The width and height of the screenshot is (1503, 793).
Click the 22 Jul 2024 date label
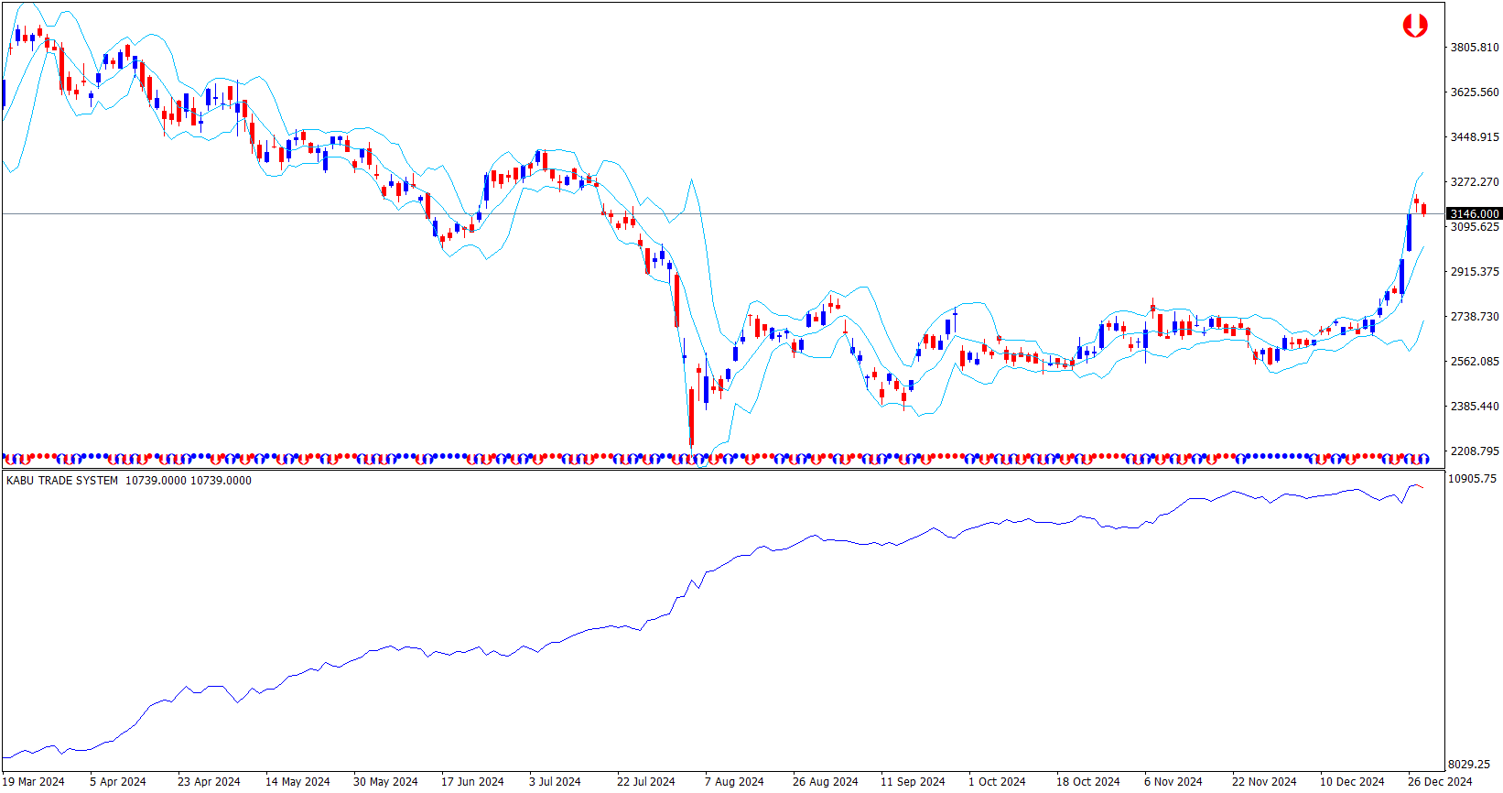(645, 781)
